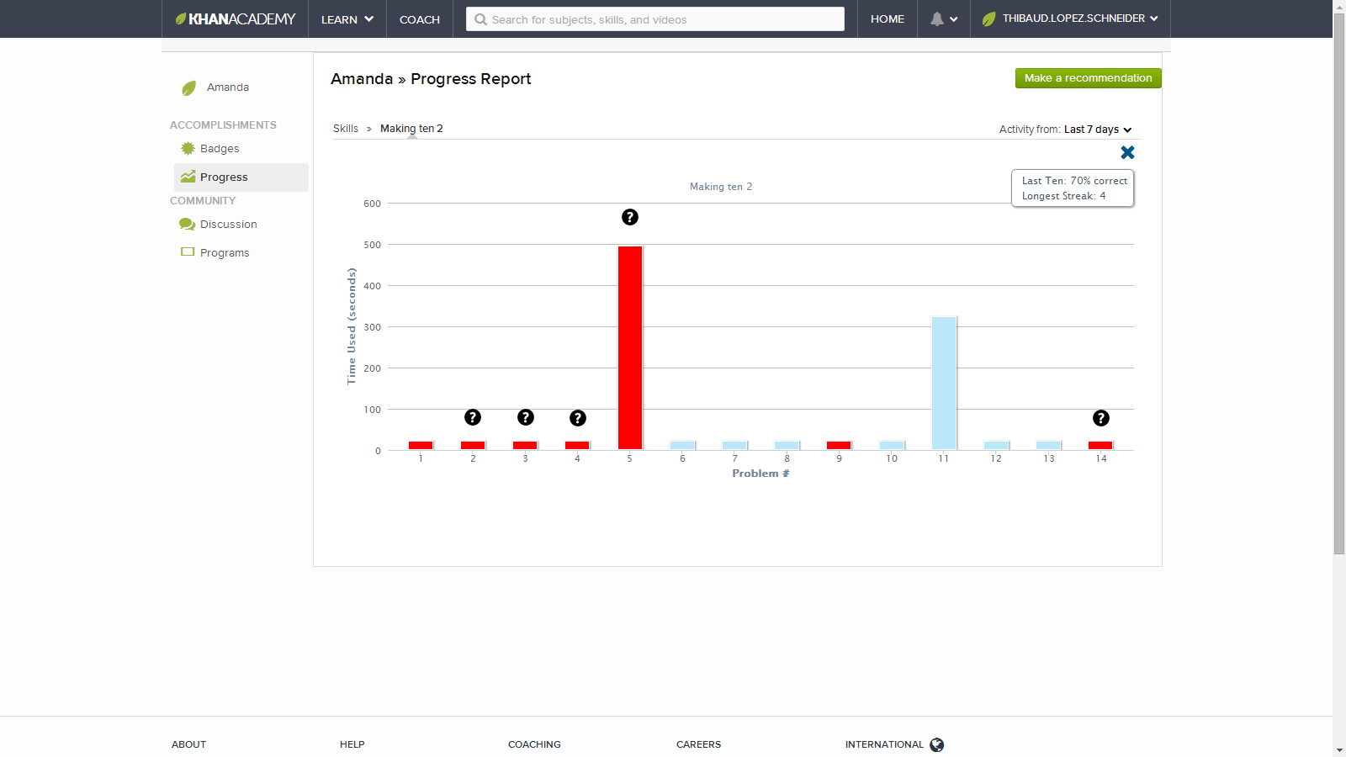Open Programs in the sidebar
The image size is (1346, 757).
coord(224,253)
